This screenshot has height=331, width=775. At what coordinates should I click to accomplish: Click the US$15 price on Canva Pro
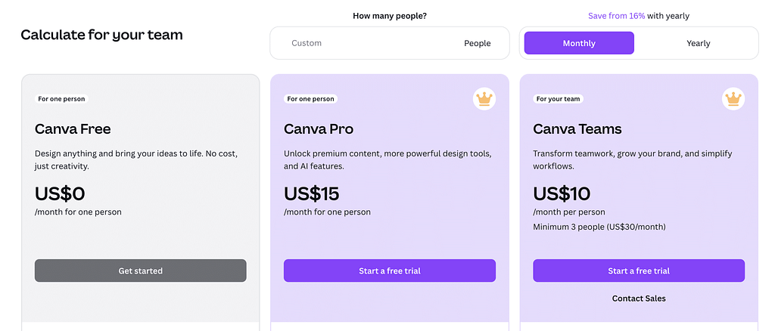(x=311, y=194)
